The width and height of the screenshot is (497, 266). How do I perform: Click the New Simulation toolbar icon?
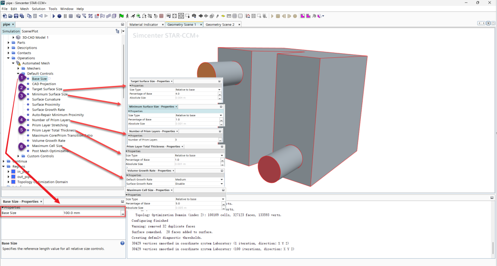click(x=5, y=16)
